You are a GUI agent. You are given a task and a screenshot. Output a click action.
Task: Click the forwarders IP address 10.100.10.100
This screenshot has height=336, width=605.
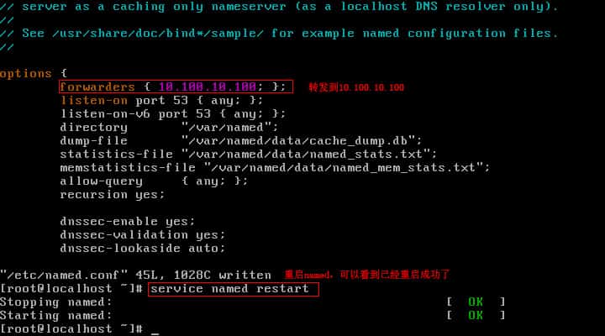point(208,87)
